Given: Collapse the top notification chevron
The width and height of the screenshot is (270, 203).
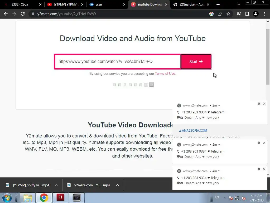Looking at the screenshot, I should click(x=219, y=105).
